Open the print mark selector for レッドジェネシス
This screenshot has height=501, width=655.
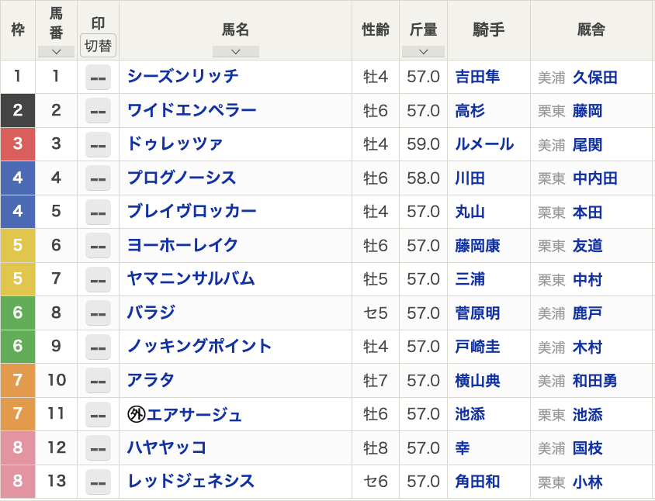98,482
